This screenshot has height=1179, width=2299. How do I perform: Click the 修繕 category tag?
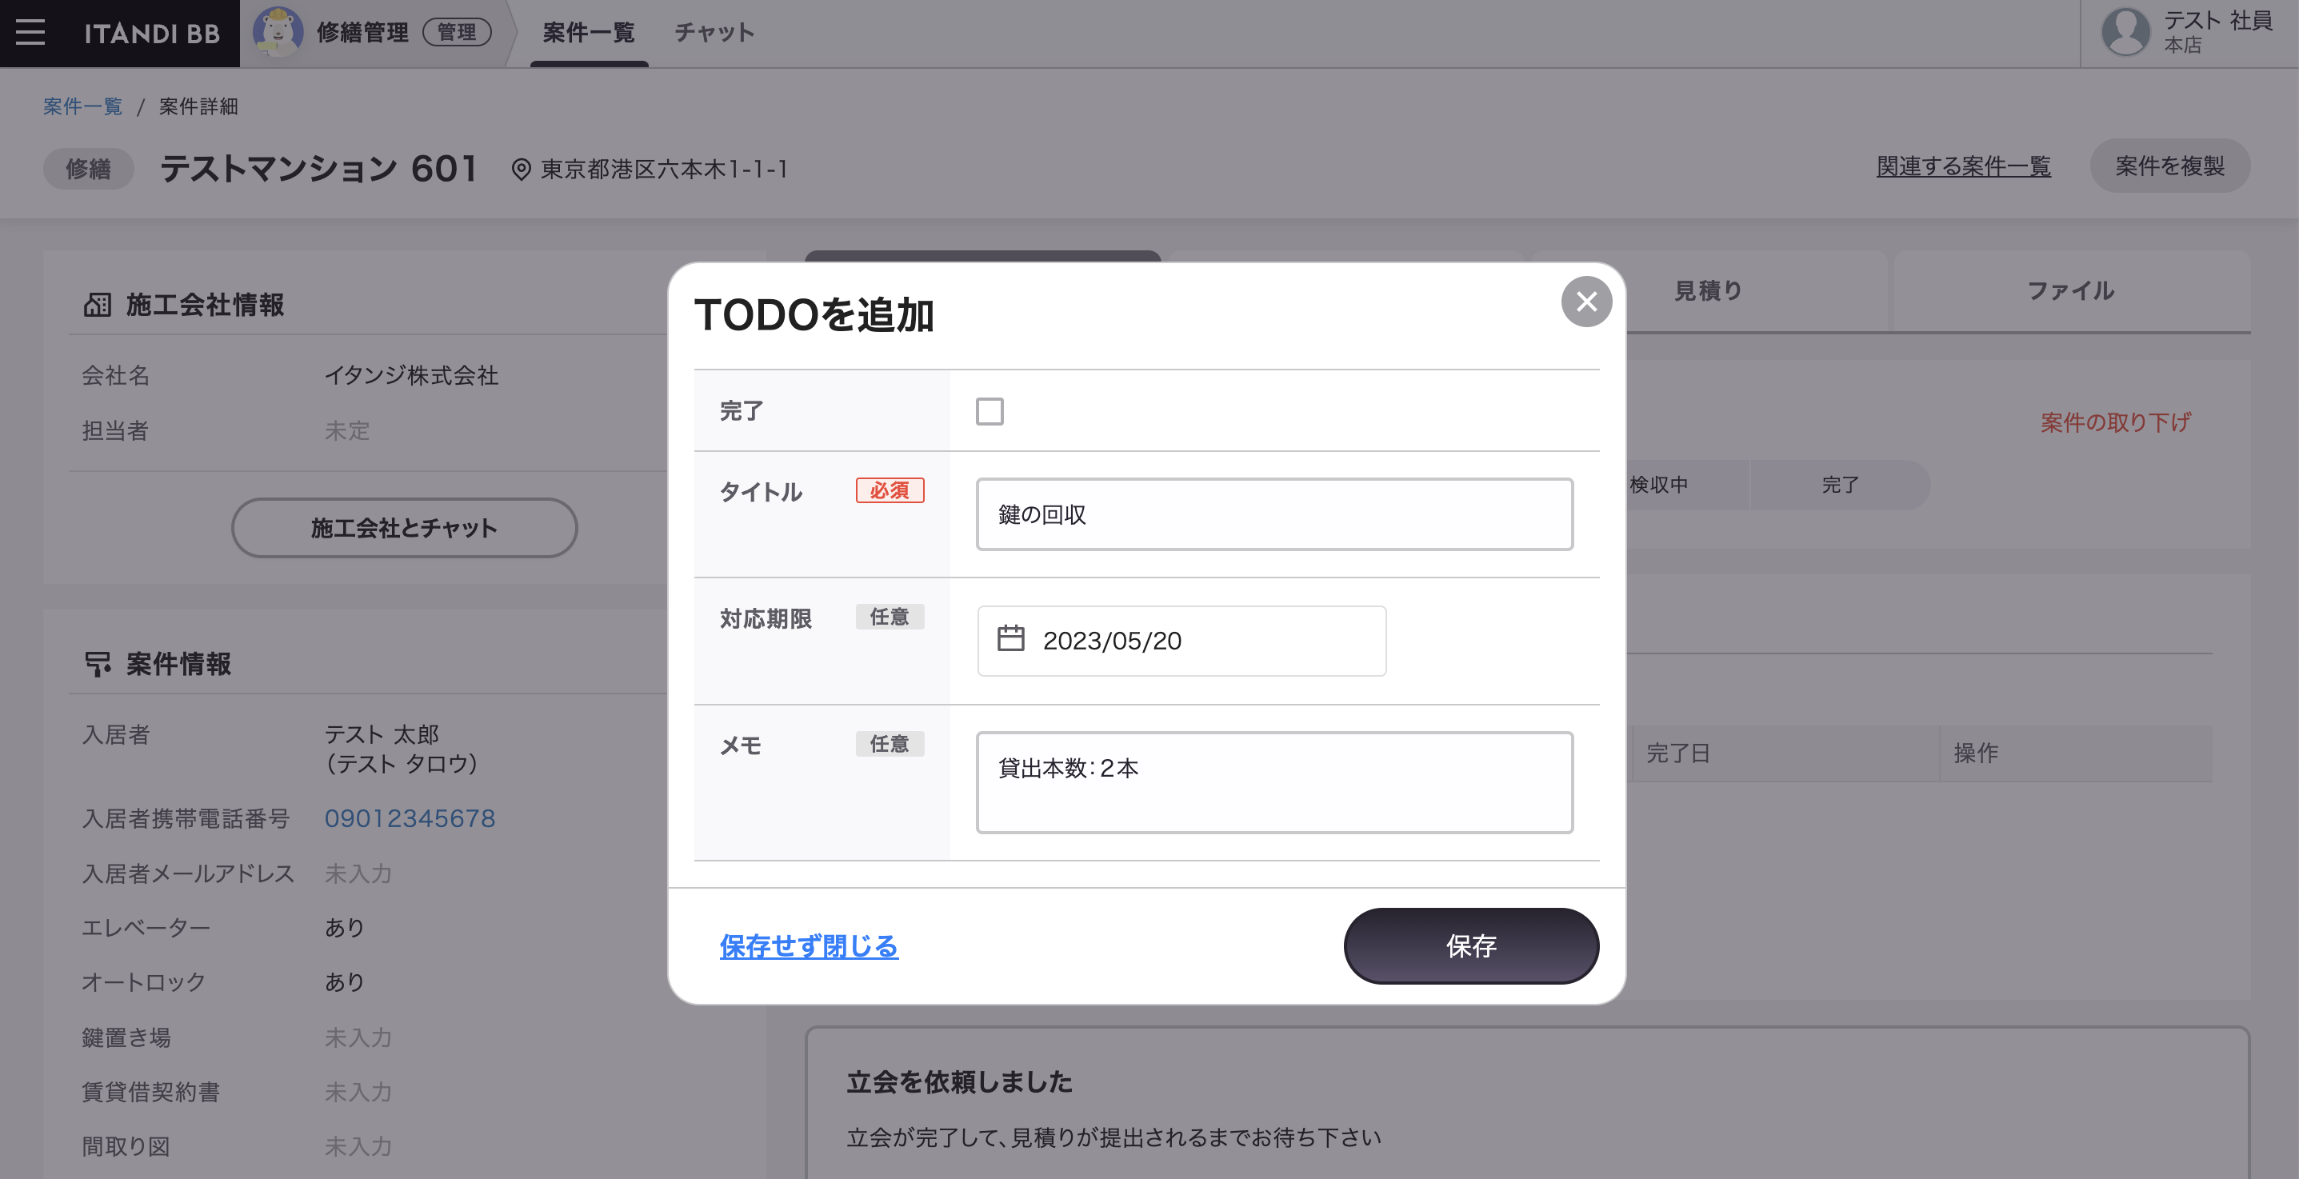click(x=88, y=169)
